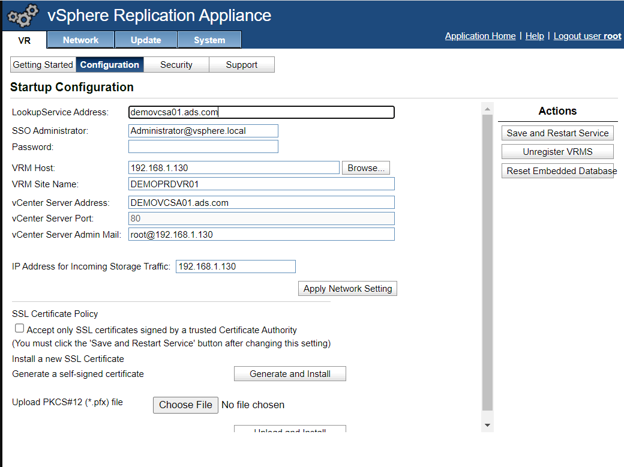The image size is (624, 467).
Task: Click 'Generate a self-signed certificate' label
Action: coord(78,374)
